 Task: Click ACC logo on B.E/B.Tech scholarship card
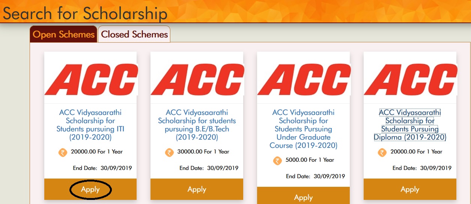click(197, 79)
